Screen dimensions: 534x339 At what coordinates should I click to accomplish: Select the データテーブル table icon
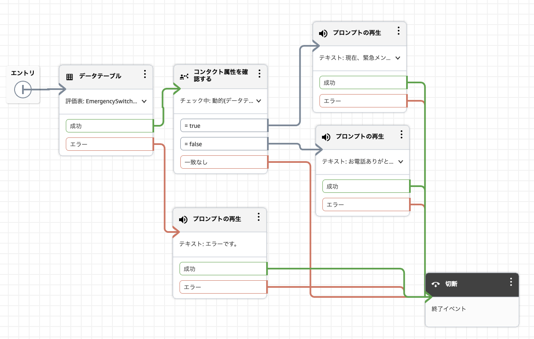(70, 76)
